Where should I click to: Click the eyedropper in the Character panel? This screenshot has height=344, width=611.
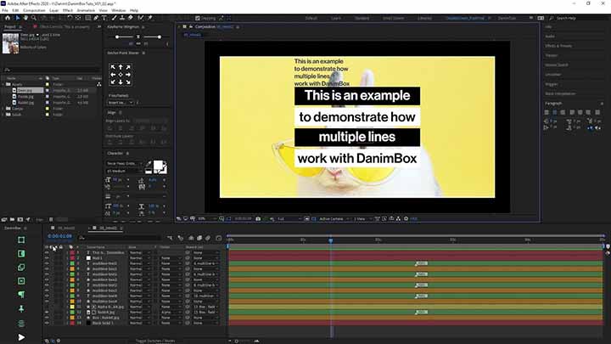(149, 164)
